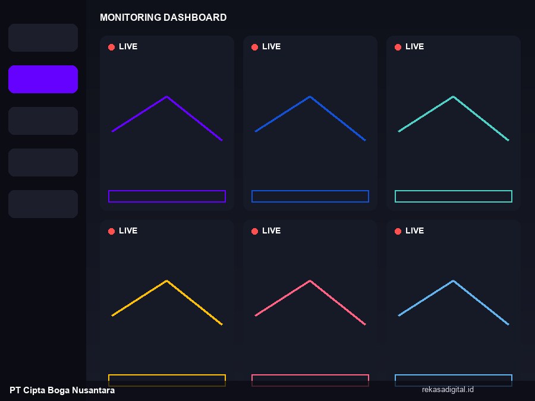Select the pink line chart thumbnail
Viewport: 535px width, 401px height.
310,302
